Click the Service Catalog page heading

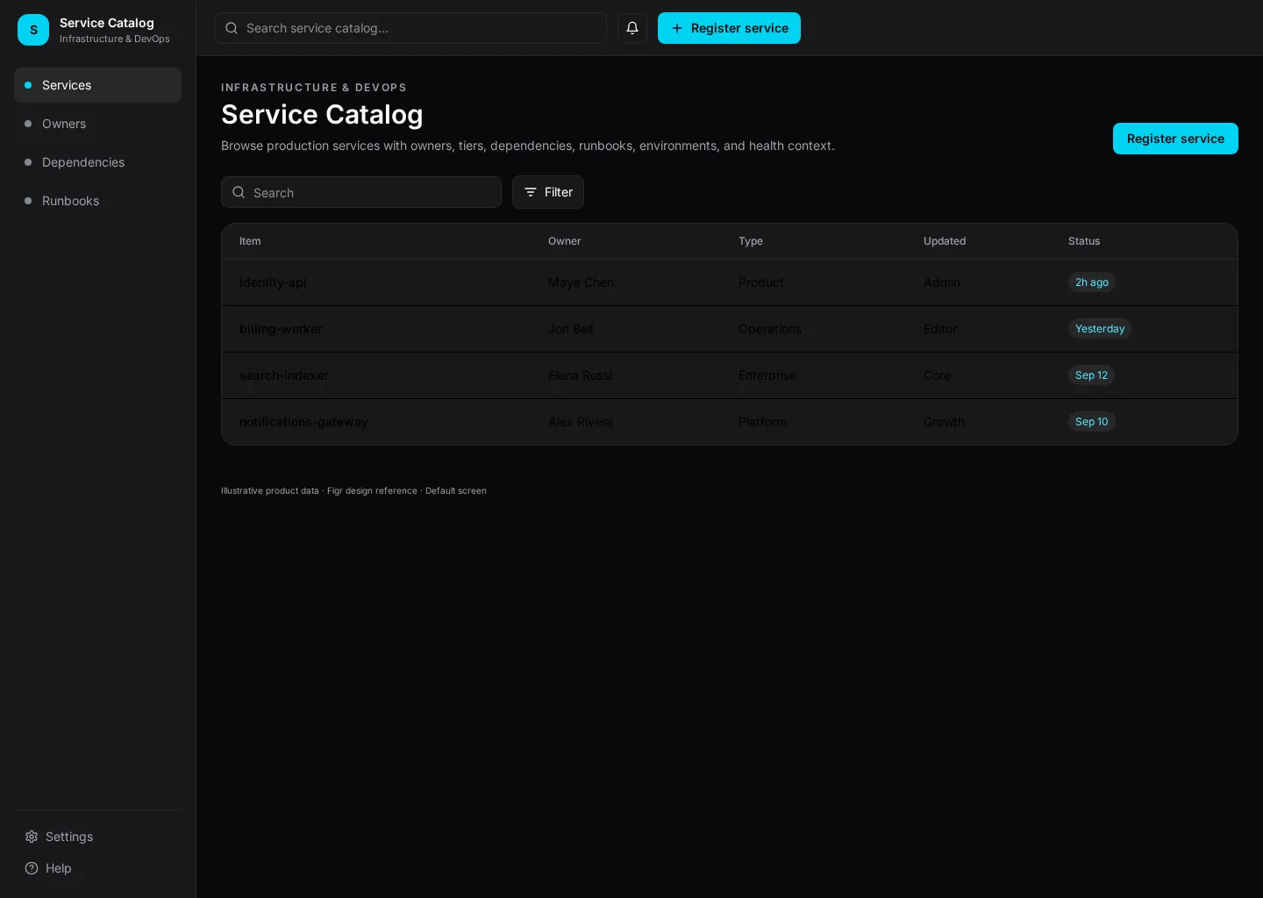(322, 115)
